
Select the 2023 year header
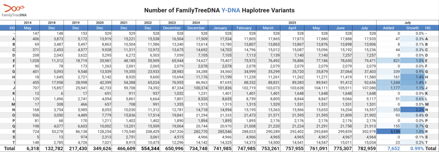pyautogui.click(x=172, y=23)
